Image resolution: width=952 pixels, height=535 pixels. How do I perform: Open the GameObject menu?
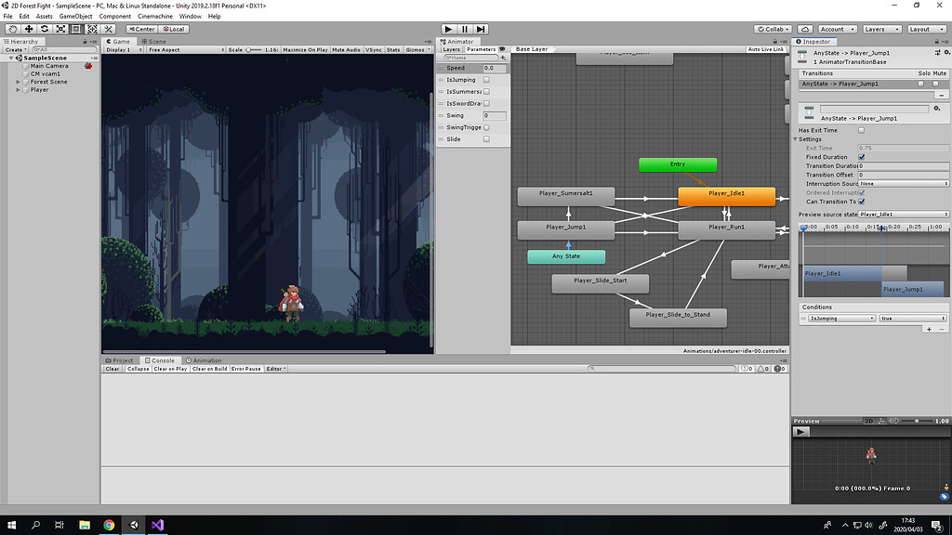(73, 16)
